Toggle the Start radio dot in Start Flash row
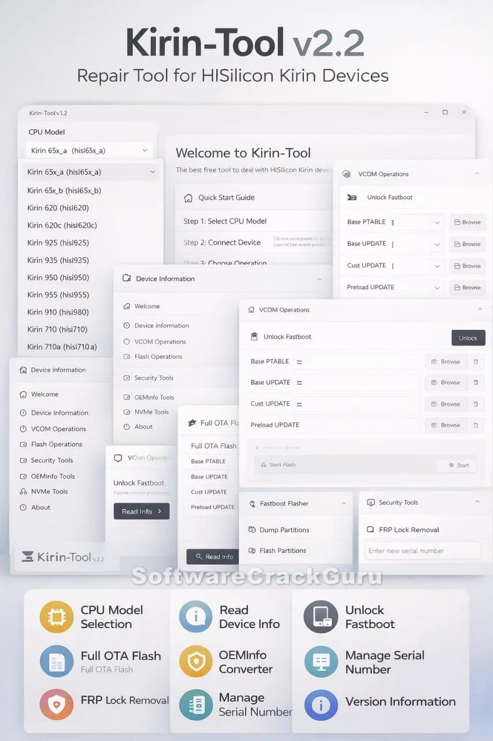 click(x=451, y=465)
